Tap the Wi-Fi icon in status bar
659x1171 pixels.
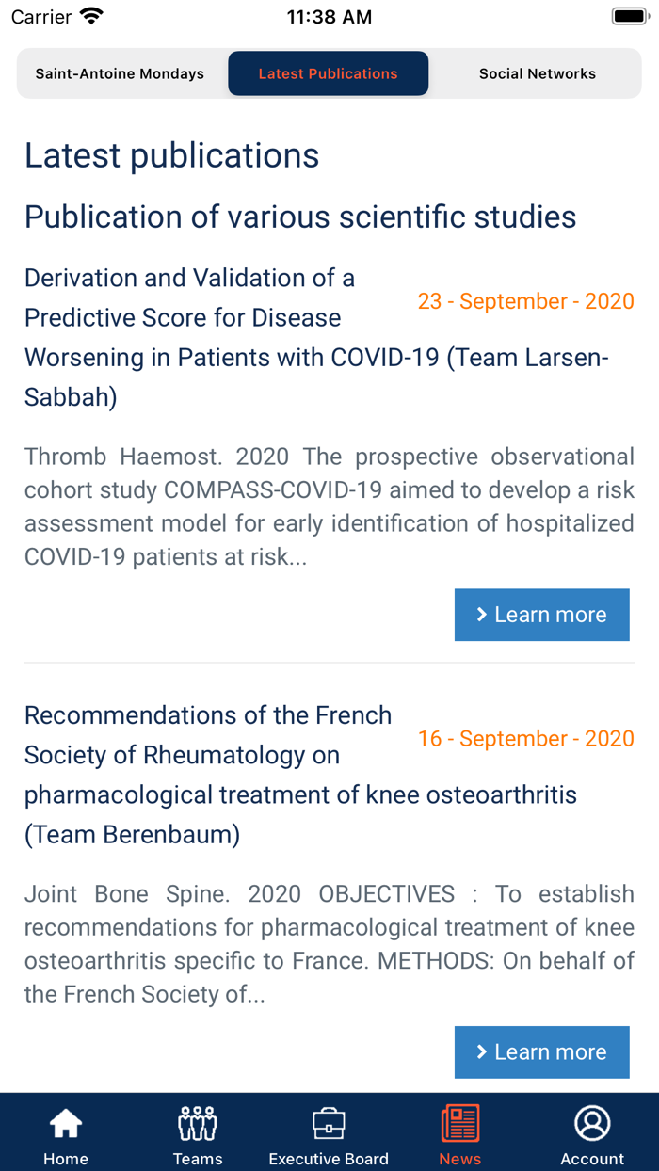click(91, 17)
